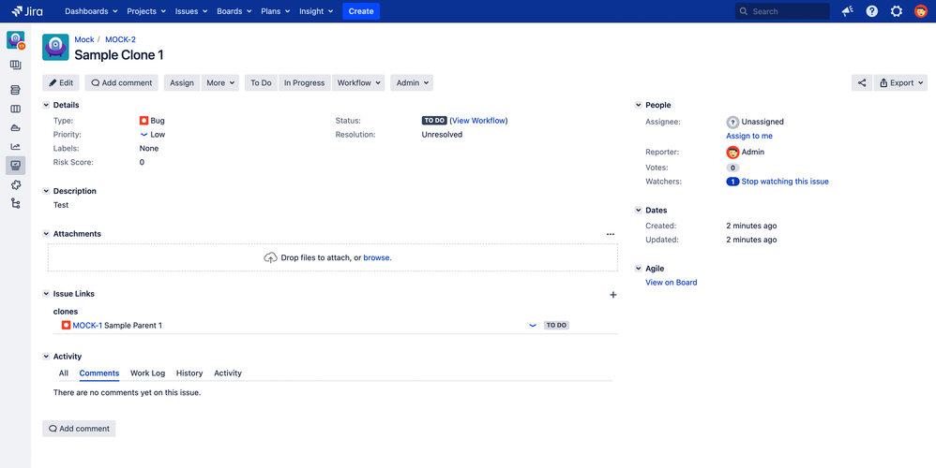This screenshot has height=468, width=936.
Task: Collapse the Attachments section
Action: click(46, 234)
